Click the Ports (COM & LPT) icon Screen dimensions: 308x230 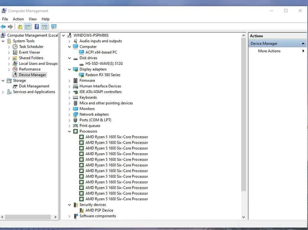(75, 120)
